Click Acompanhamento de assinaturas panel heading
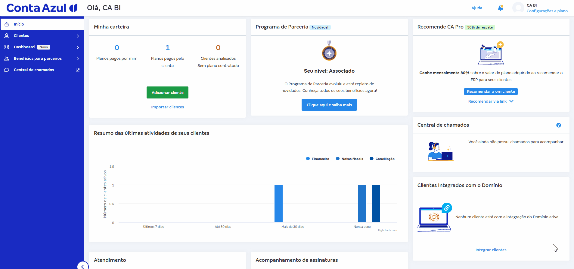 coord(296,260)
